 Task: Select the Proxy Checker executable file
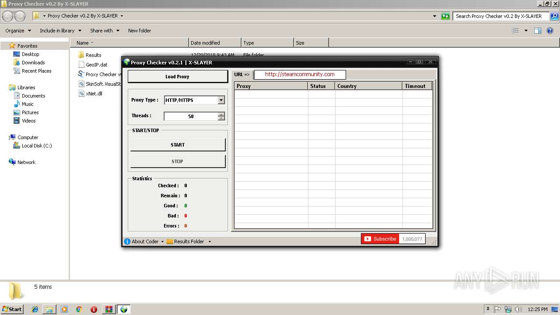[x=100, y=74]
